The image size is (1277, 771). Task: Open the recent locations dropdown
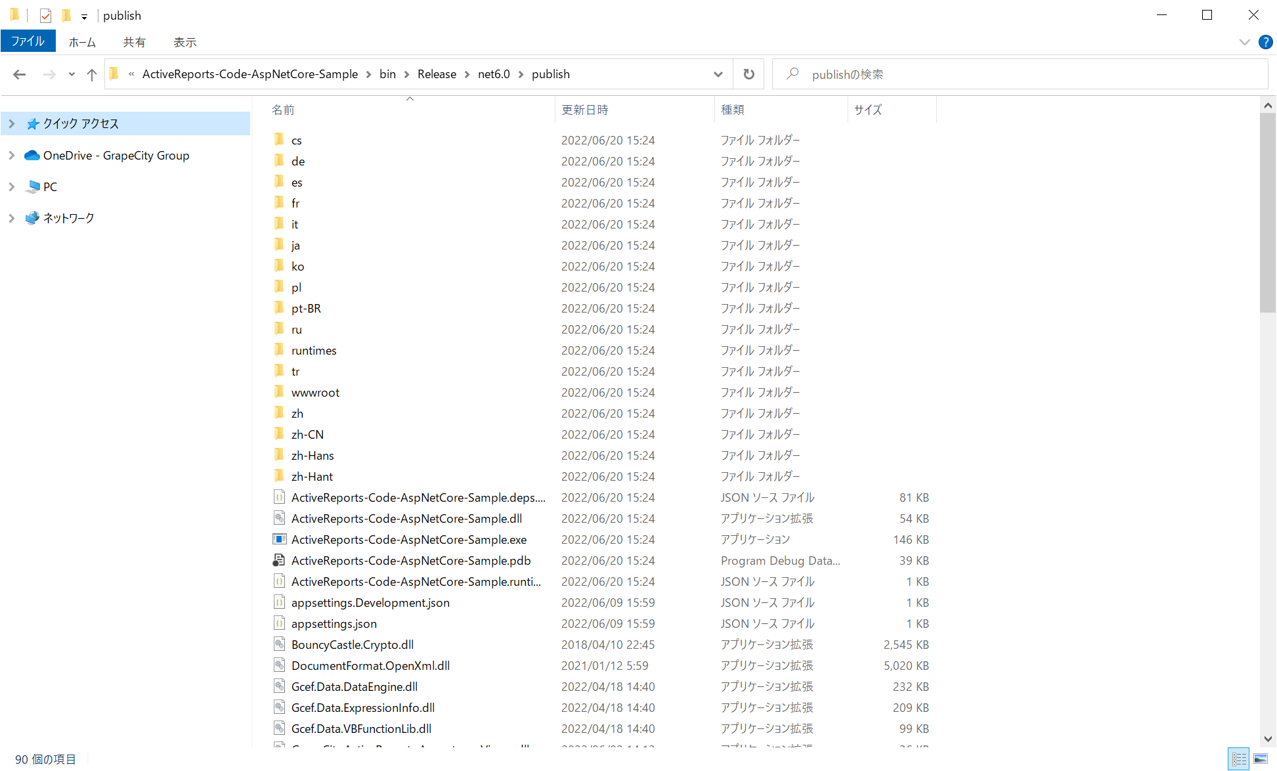coord(72,74)
